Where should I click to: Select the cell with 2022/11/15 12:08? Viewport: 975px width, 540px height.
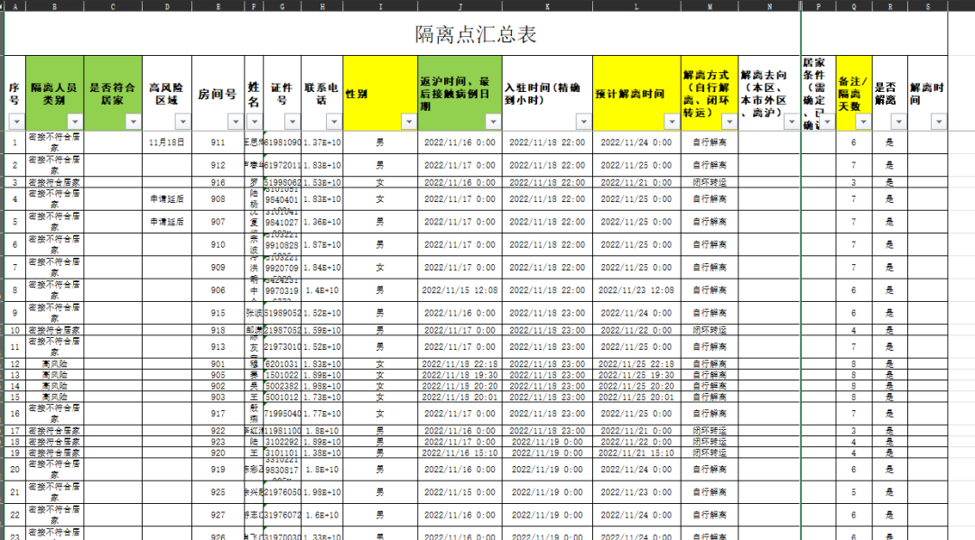tap(460, 290)
